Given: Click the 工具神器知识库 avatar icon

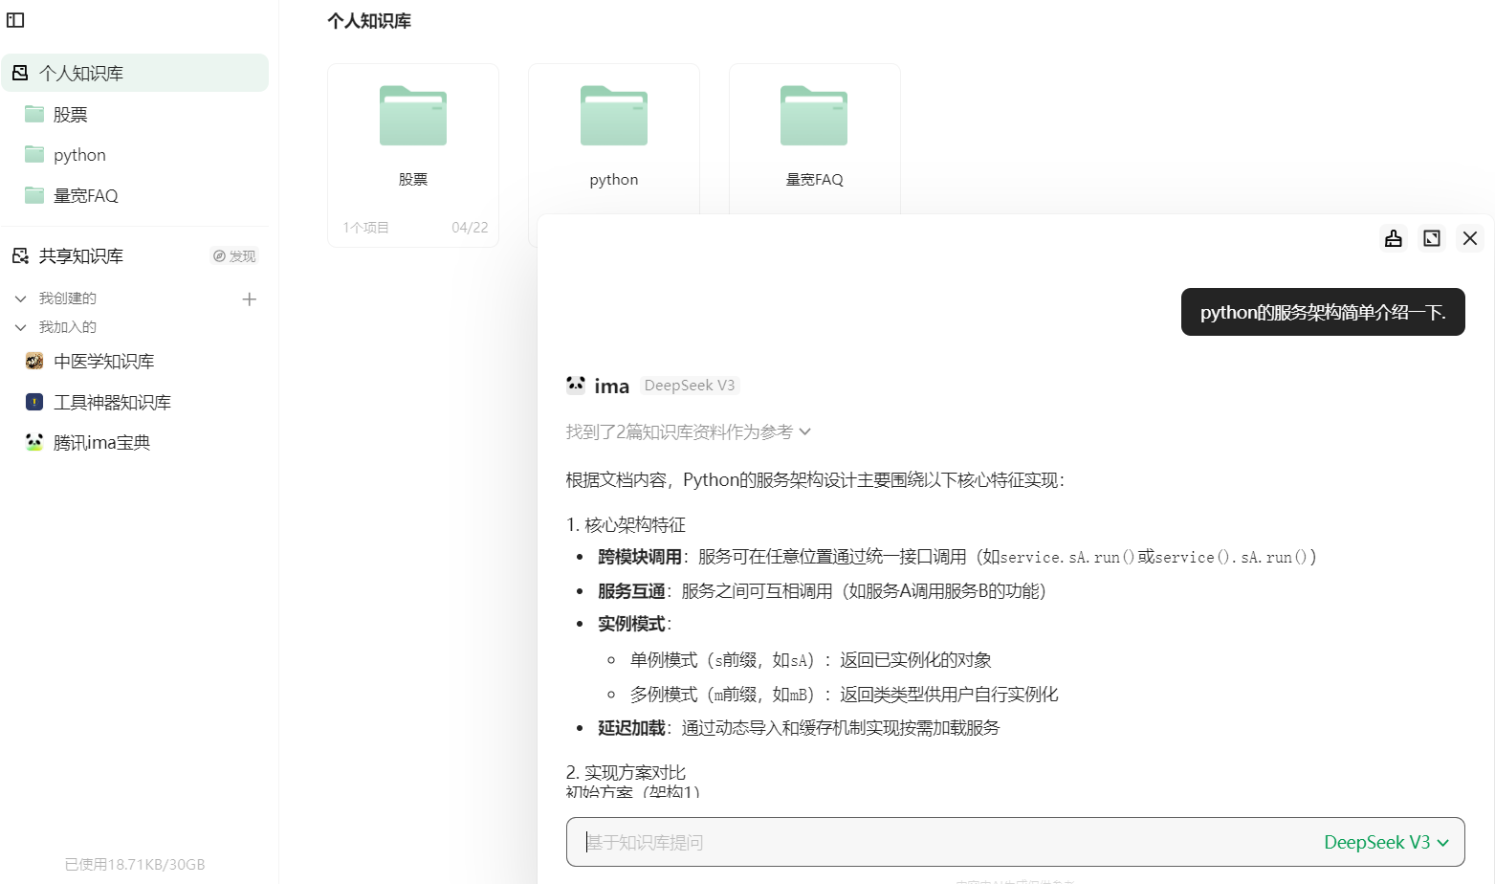Looking at the screenshot, I should point(34,403).
